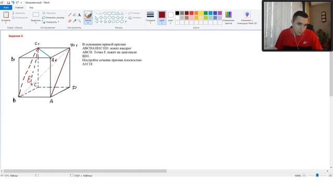Activate the Color 1 selector
This screenshot has height=187, width=333.
pyautogui.click(x=162, y=18)
